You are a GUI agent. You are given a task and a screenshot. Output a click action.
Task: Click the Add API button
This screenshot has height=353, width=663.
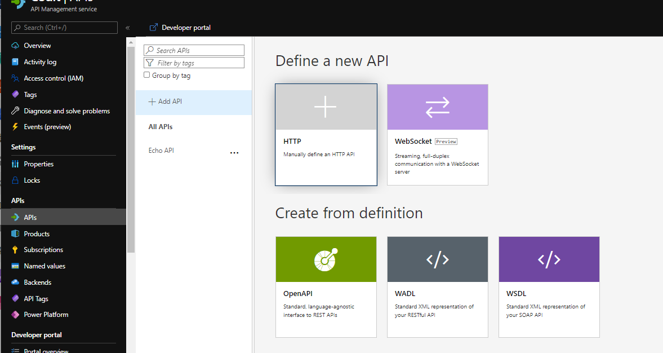(x=165, y=102)
